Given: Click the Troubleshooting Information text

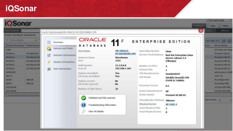Looking at the screenshot, I should point(102,105).
